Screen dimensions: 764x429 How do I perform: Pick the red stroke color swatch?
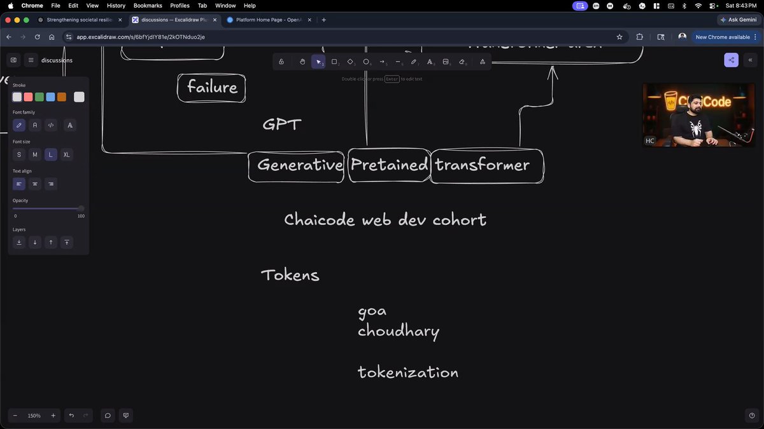click(28, 97)
